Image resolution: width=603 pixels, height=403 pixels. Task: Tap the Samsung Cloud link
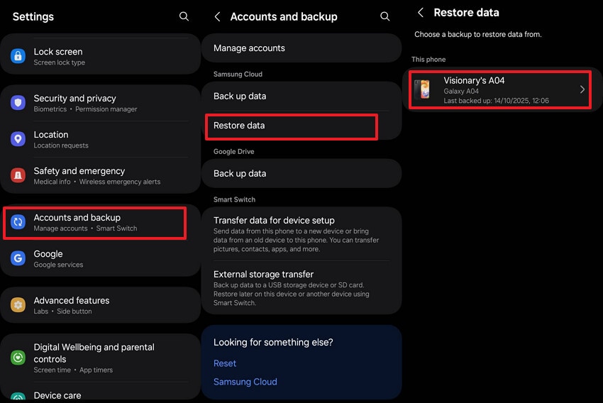click(x=245, y=382)
